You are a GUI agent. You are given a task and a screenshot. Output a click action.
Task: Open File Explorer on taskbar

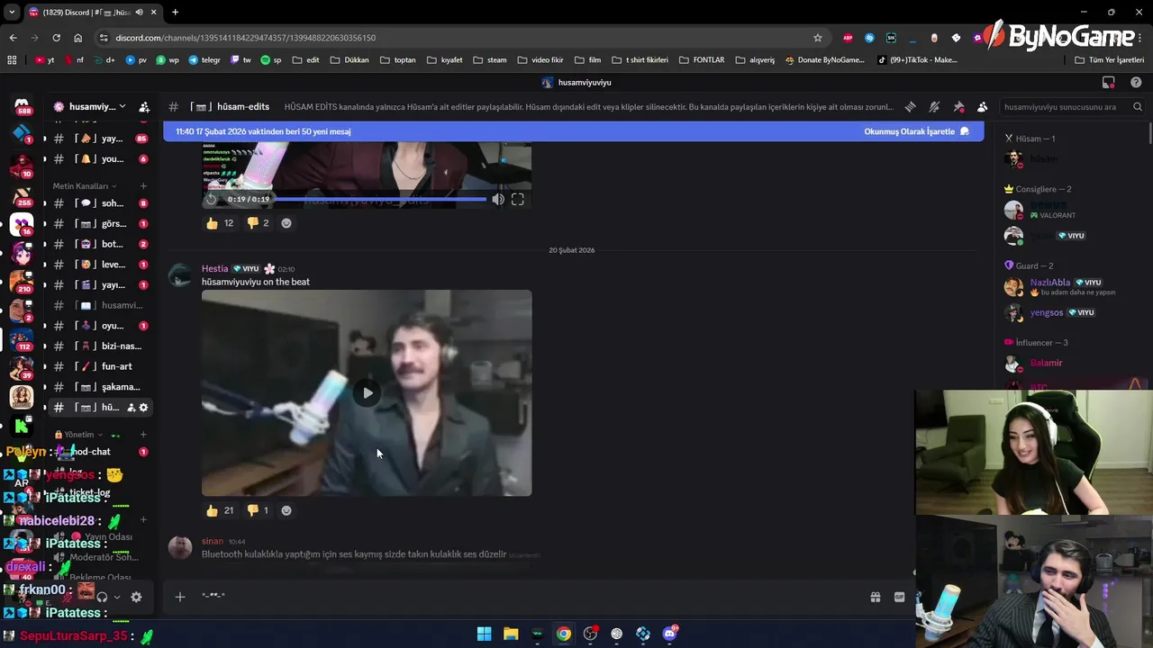tap(510, 634)
